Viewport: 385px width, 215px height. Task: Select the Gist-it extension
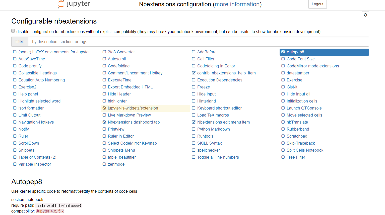[x=292, y=87]
